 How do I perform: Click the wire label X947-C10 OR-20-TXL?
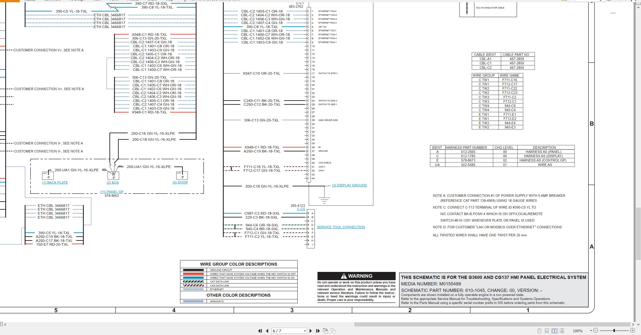(x=261, y=73)
